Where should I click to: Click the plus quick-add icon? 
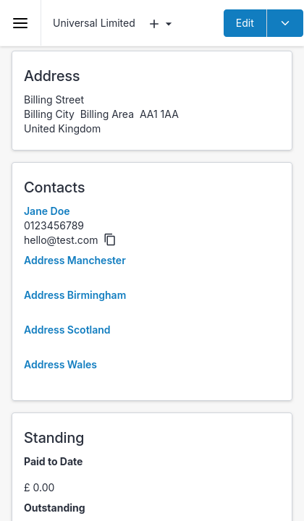pos(154,24)
